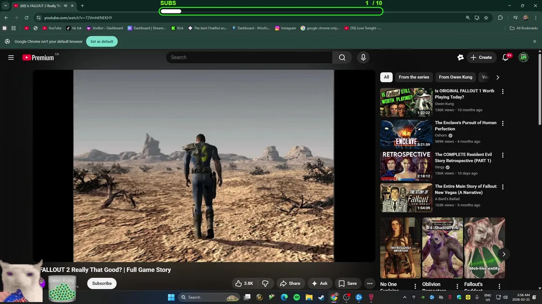Dismiss default browser infobar

[534, 41]
